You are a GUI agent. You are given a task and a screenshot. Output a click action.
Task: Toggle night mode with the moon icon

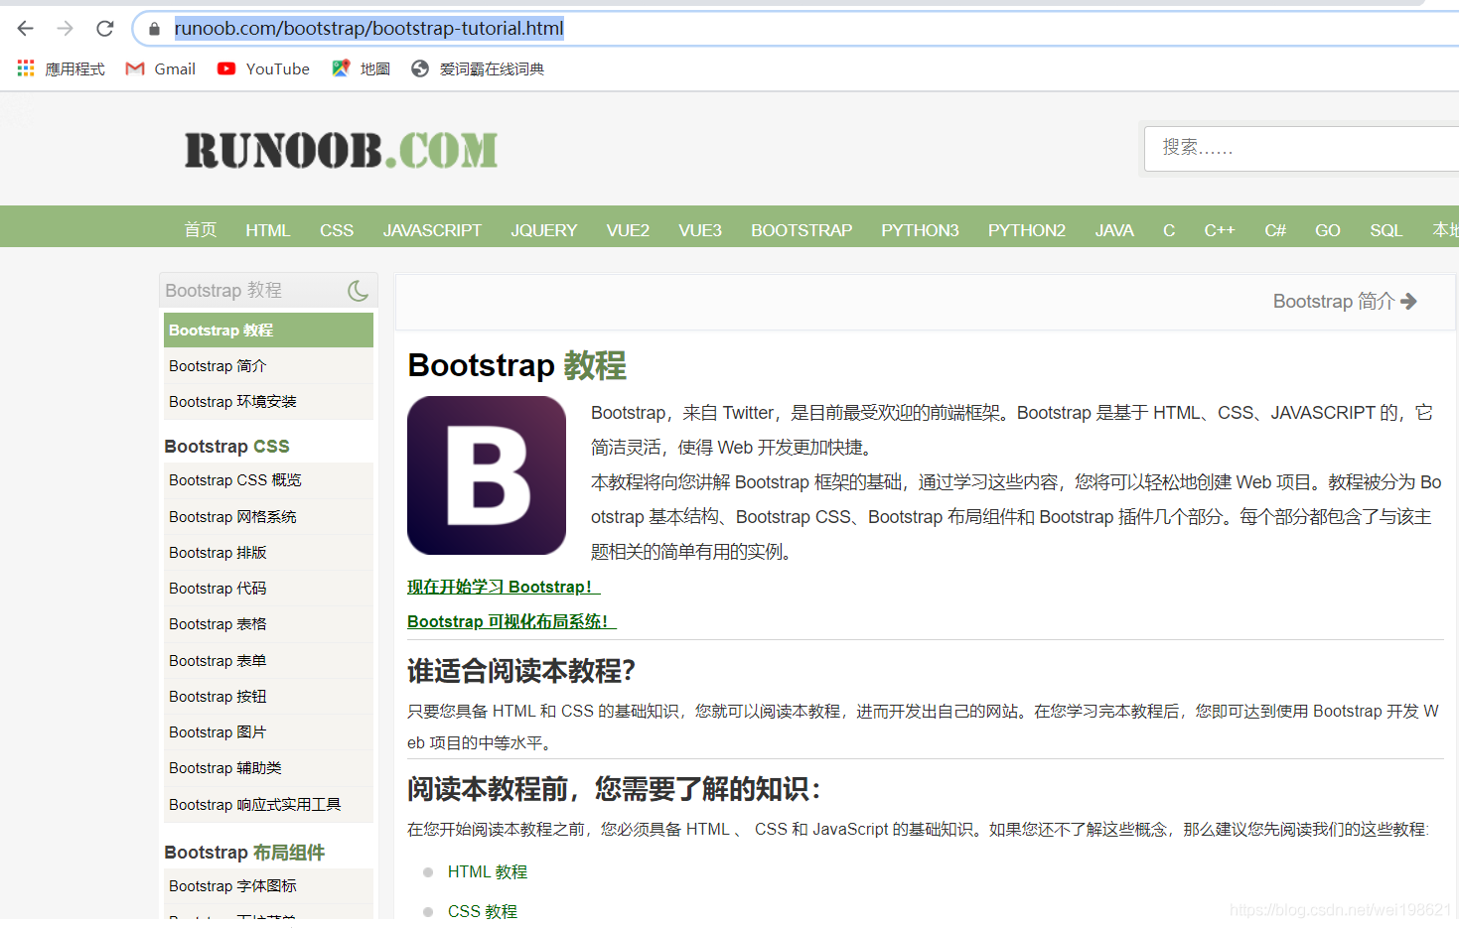coord(358,291)
